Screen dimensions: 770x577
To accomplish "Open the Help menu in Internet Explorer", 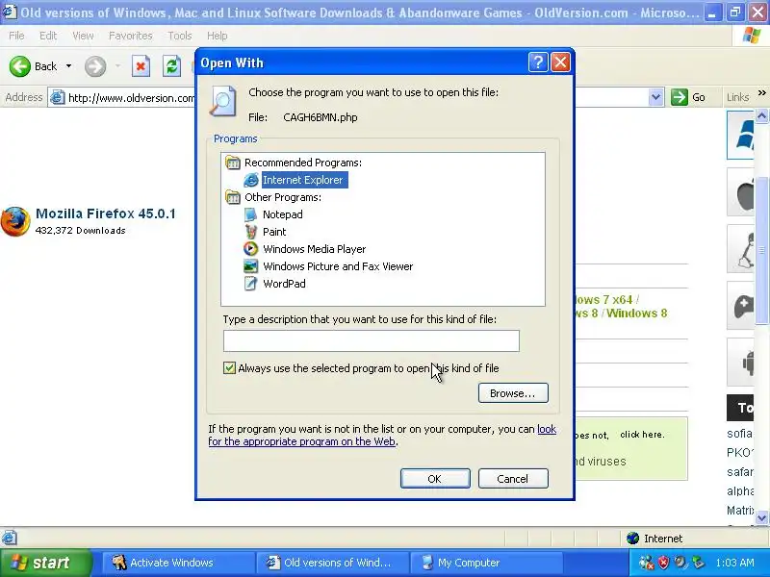I will click(x=218, y=36).
